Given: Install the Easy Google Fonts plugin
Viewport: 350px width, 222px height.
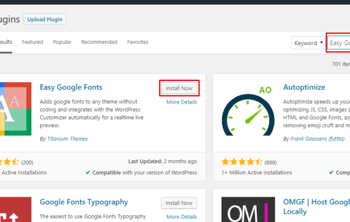Looking at the screenshot, I should (x=179, y=88).
